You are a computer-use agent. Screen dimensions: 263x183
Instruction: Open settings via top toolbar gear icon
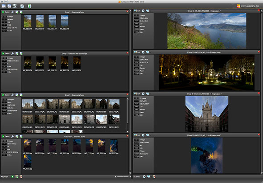point(22,6)
